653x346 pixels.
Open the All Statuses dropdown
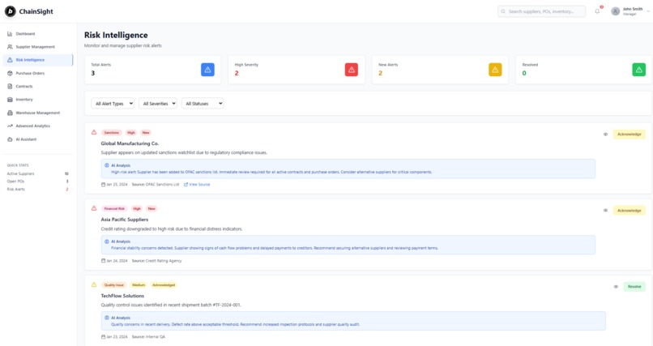click(203, 103)
